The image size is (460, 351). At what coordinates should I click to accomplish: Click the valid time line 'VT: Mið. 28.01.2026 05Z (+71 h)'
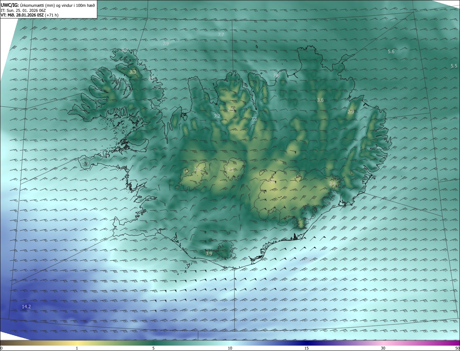tap(30, 15)
